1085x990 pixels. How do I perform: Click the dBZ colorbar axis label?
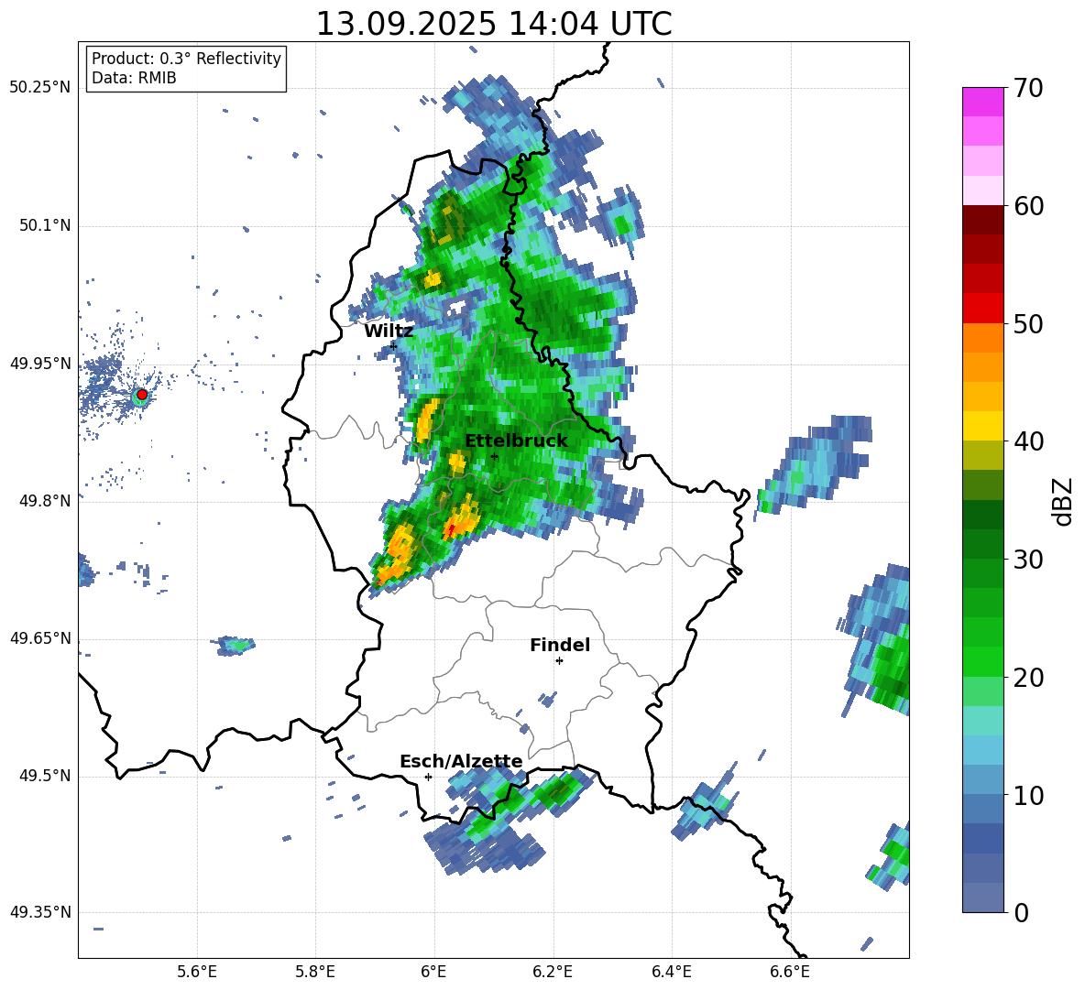pos(1064,501)
